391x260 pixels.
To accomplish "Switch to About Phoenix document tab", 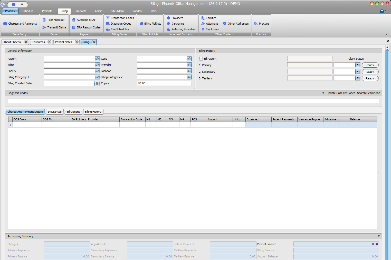I will coord(13,42).
